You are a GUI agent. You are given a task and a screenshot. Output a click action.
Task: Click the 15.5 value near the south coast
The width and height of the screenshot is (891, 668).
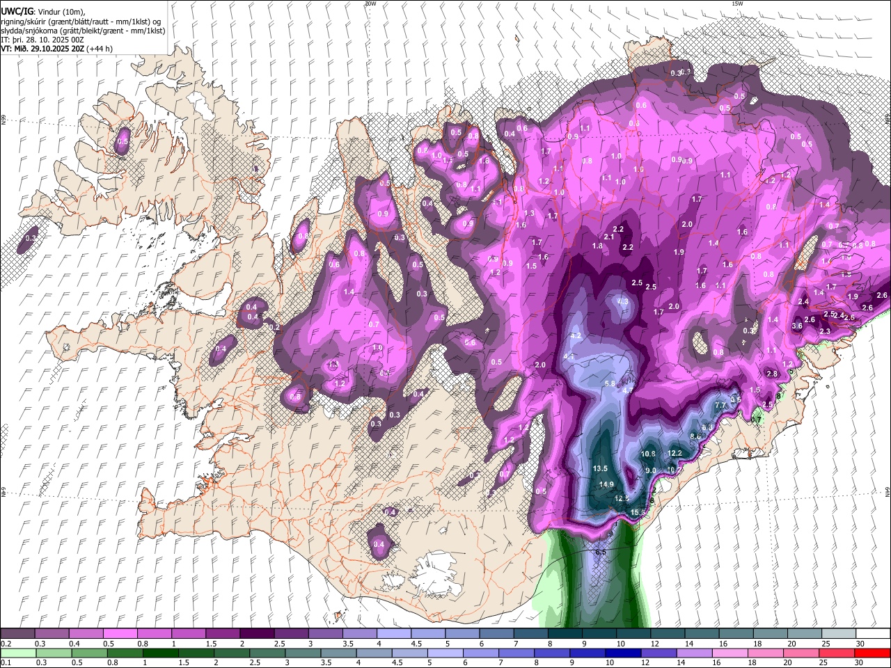pyautogui.click(x=638, y=513)
